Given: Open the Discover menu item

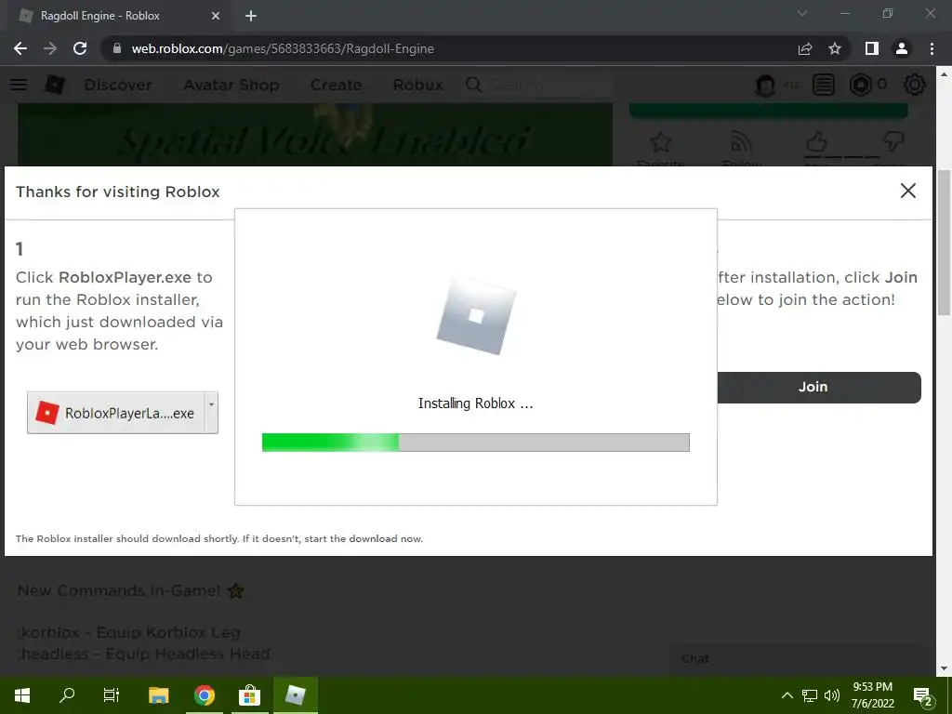Looking at the screenshot, I should click(118, 85).
